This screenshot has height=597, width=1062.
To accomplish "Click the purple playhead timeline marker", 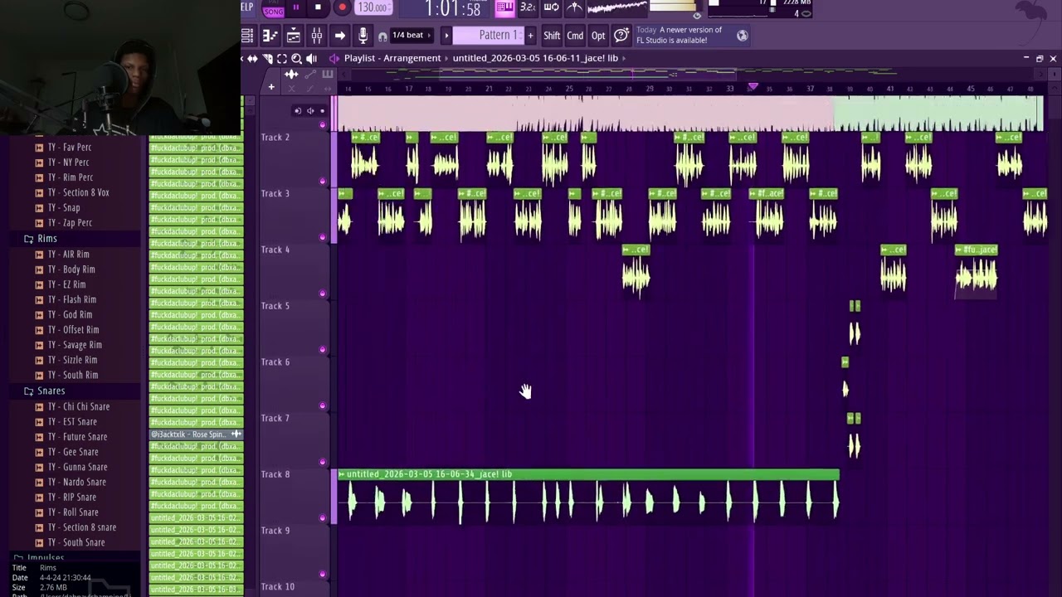I will tap(753, 87).
